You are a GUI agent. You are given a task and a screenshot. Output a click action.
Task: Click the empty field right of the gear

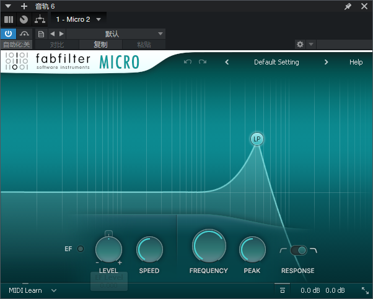click(344, 44)
